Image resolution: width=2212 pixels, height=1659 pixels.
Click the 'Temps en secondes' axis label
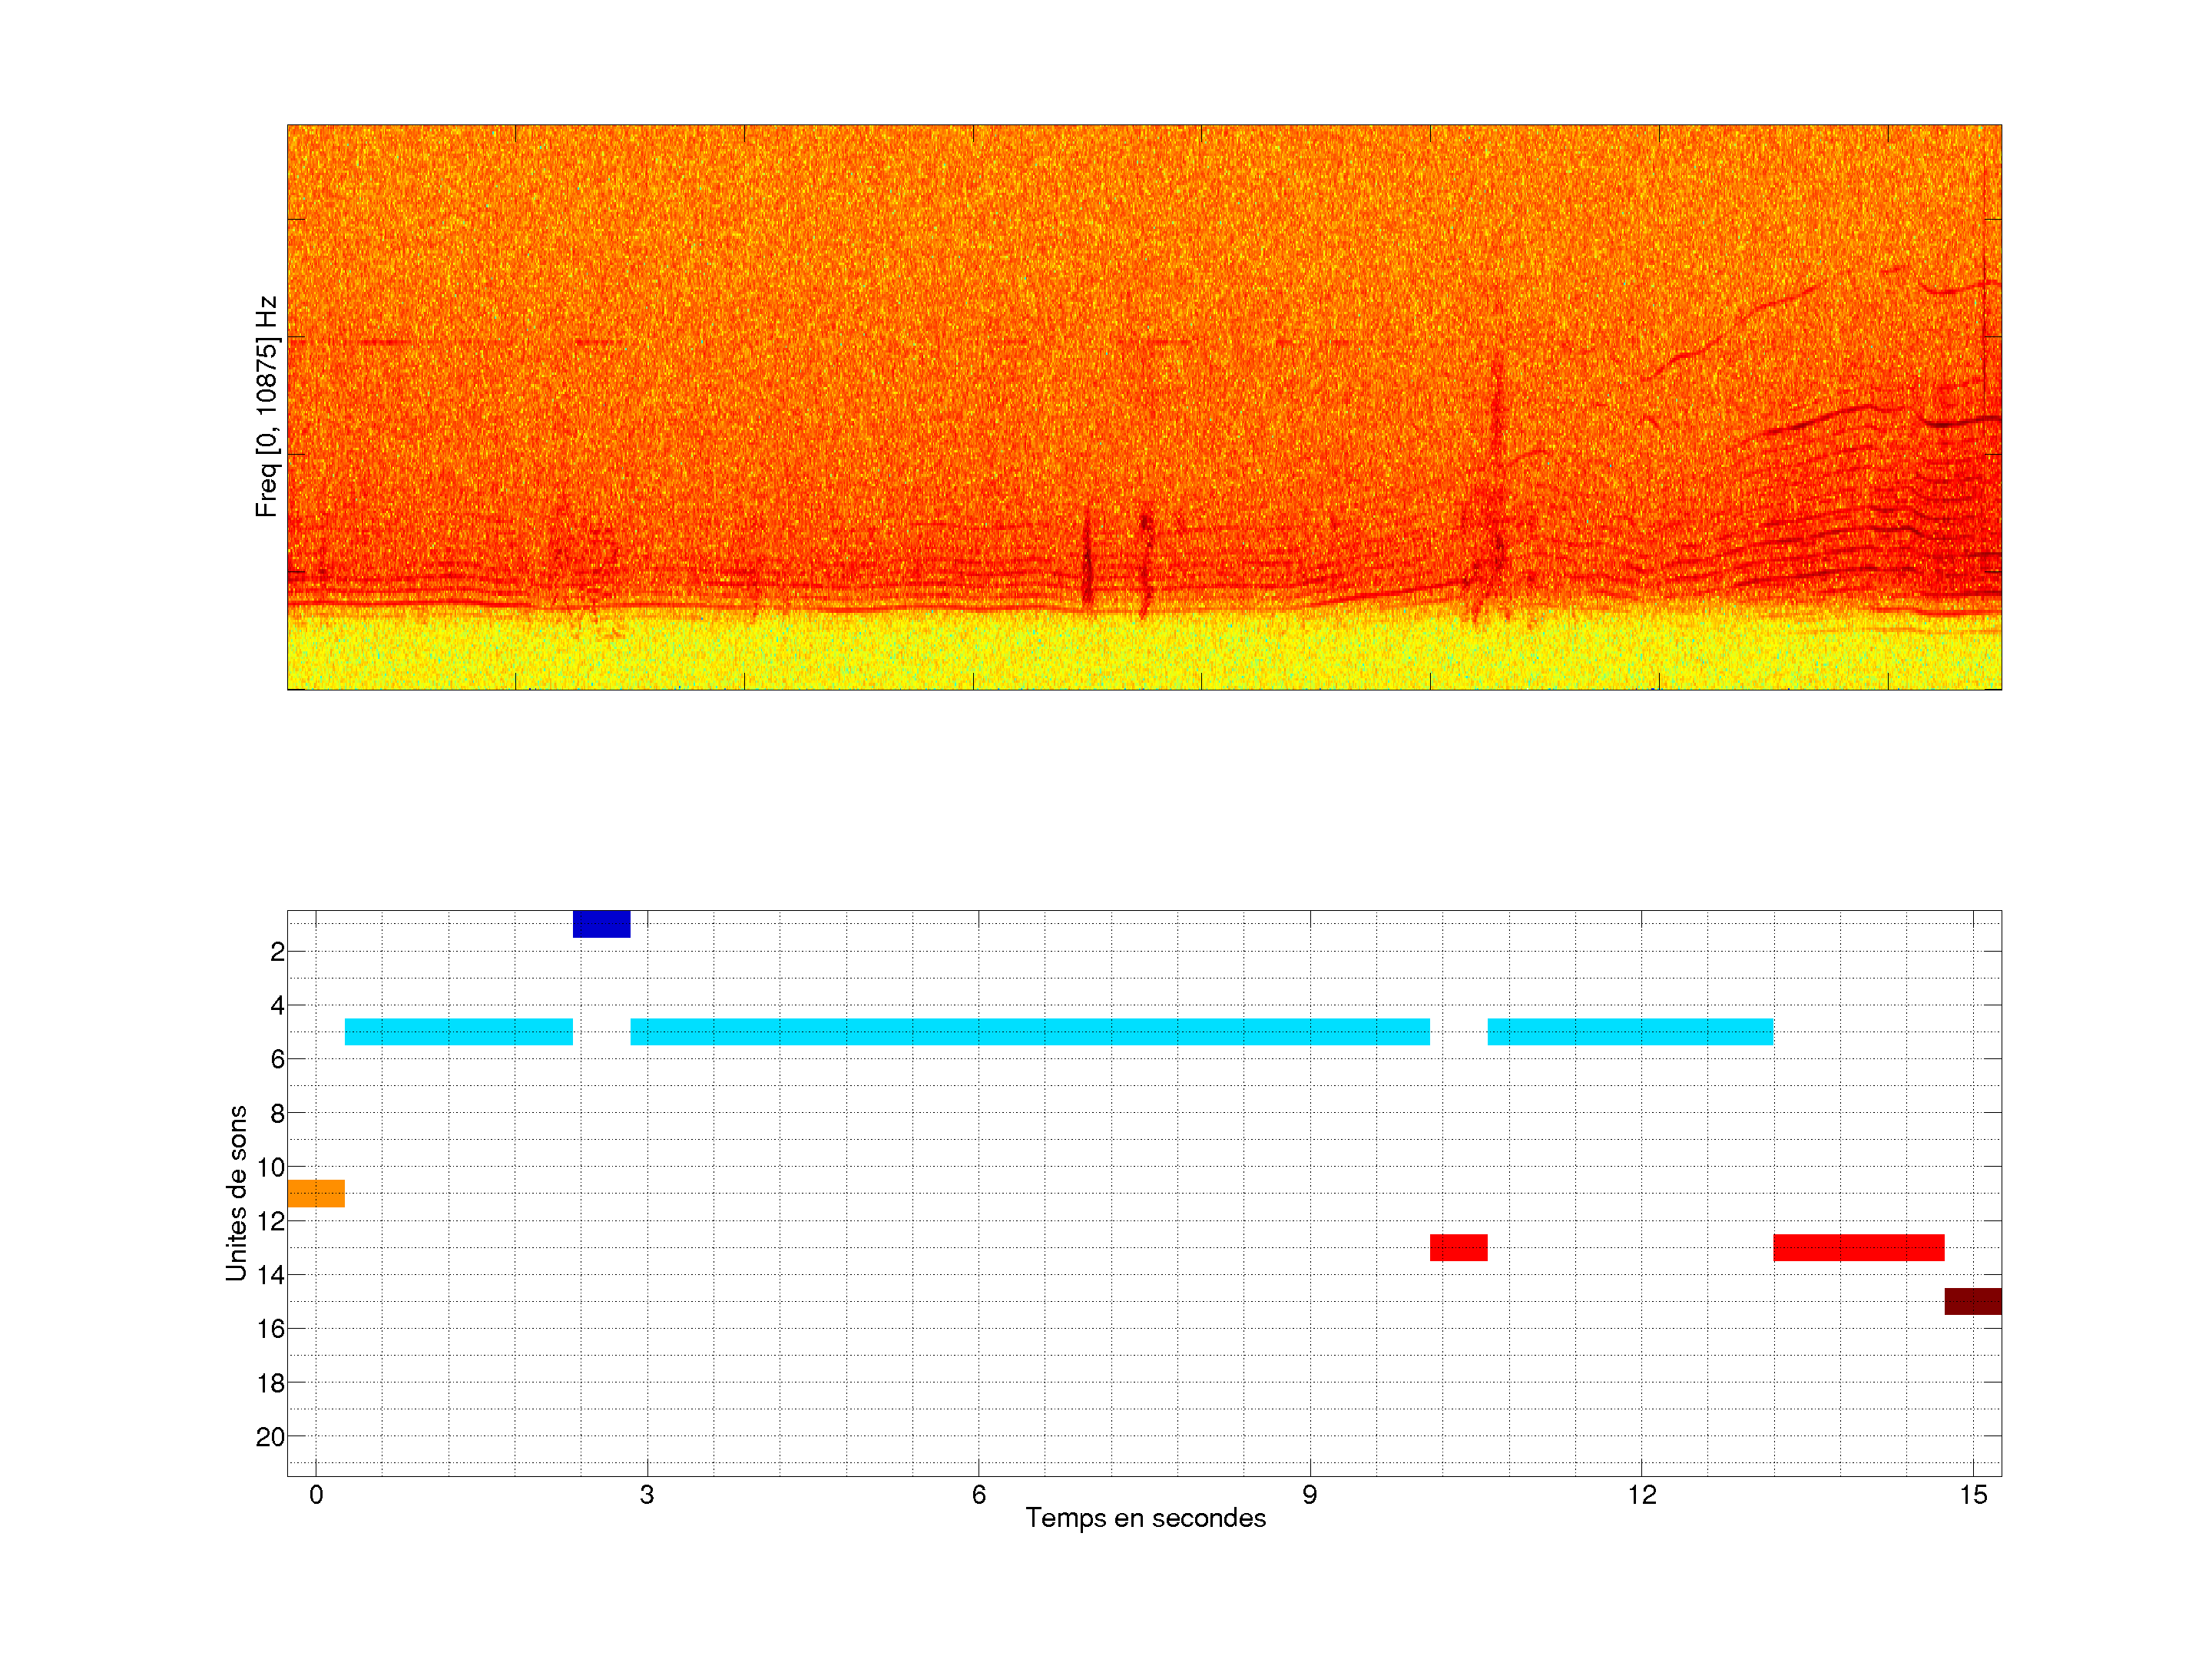click(1145, 1518)
